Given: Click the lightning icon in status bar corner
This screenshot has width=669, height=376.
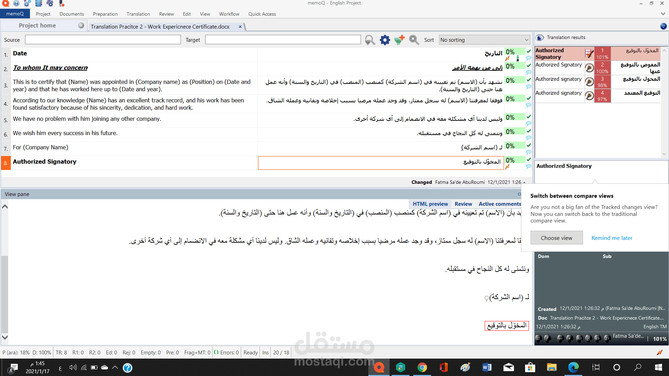Looking at the screenshot, I should (660, 352).
